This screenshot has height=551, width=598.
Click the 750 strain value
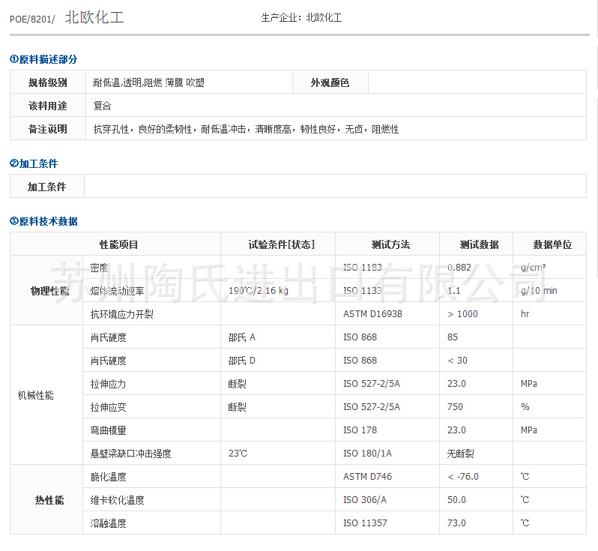(x=455, y=407)
